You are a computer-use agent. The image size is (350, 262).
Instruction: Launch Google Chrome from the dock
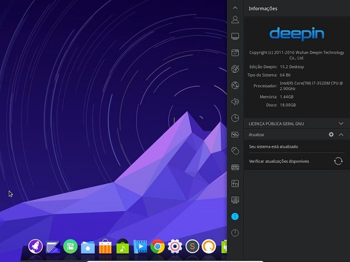pos(157,246)
